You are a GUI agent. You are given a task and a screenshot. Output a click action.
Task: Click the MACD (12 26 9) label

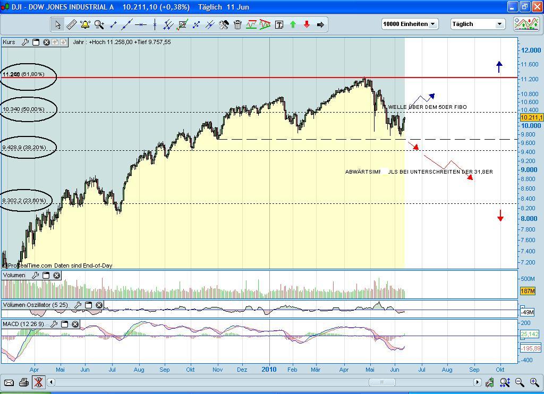pyautogui.click(x=23, y=324)
